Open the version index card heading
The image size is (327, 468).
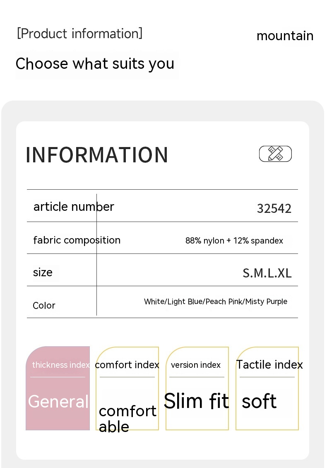pos(196,365)
